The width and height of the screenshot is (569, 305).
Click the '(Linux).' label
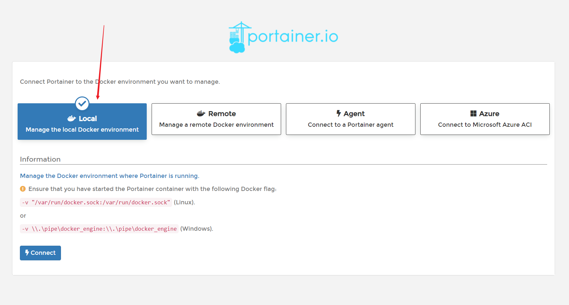coord(184,202)
